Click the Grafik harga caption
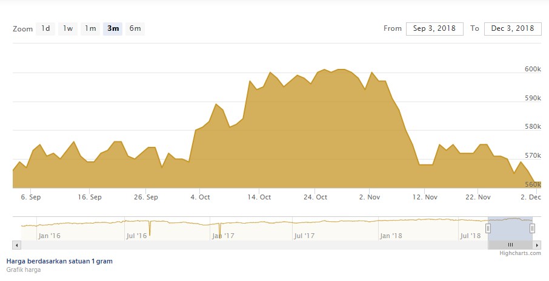The height and width of the screenshot is (281, 549). [x=24, y=270]
